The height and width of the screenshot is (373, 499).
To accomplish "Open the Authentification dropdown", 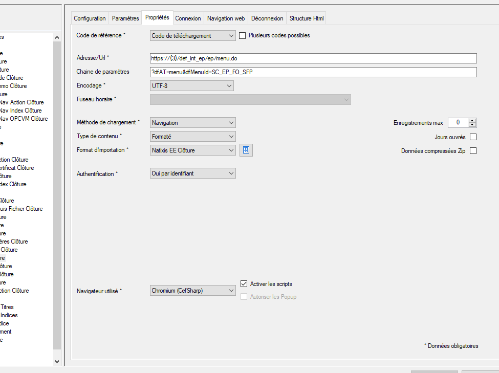I will point(192,173).
